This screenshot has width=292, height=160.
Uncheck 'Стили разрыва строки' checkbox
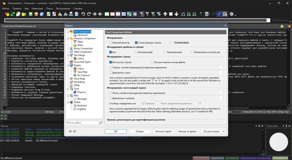(x=136, y=43)
